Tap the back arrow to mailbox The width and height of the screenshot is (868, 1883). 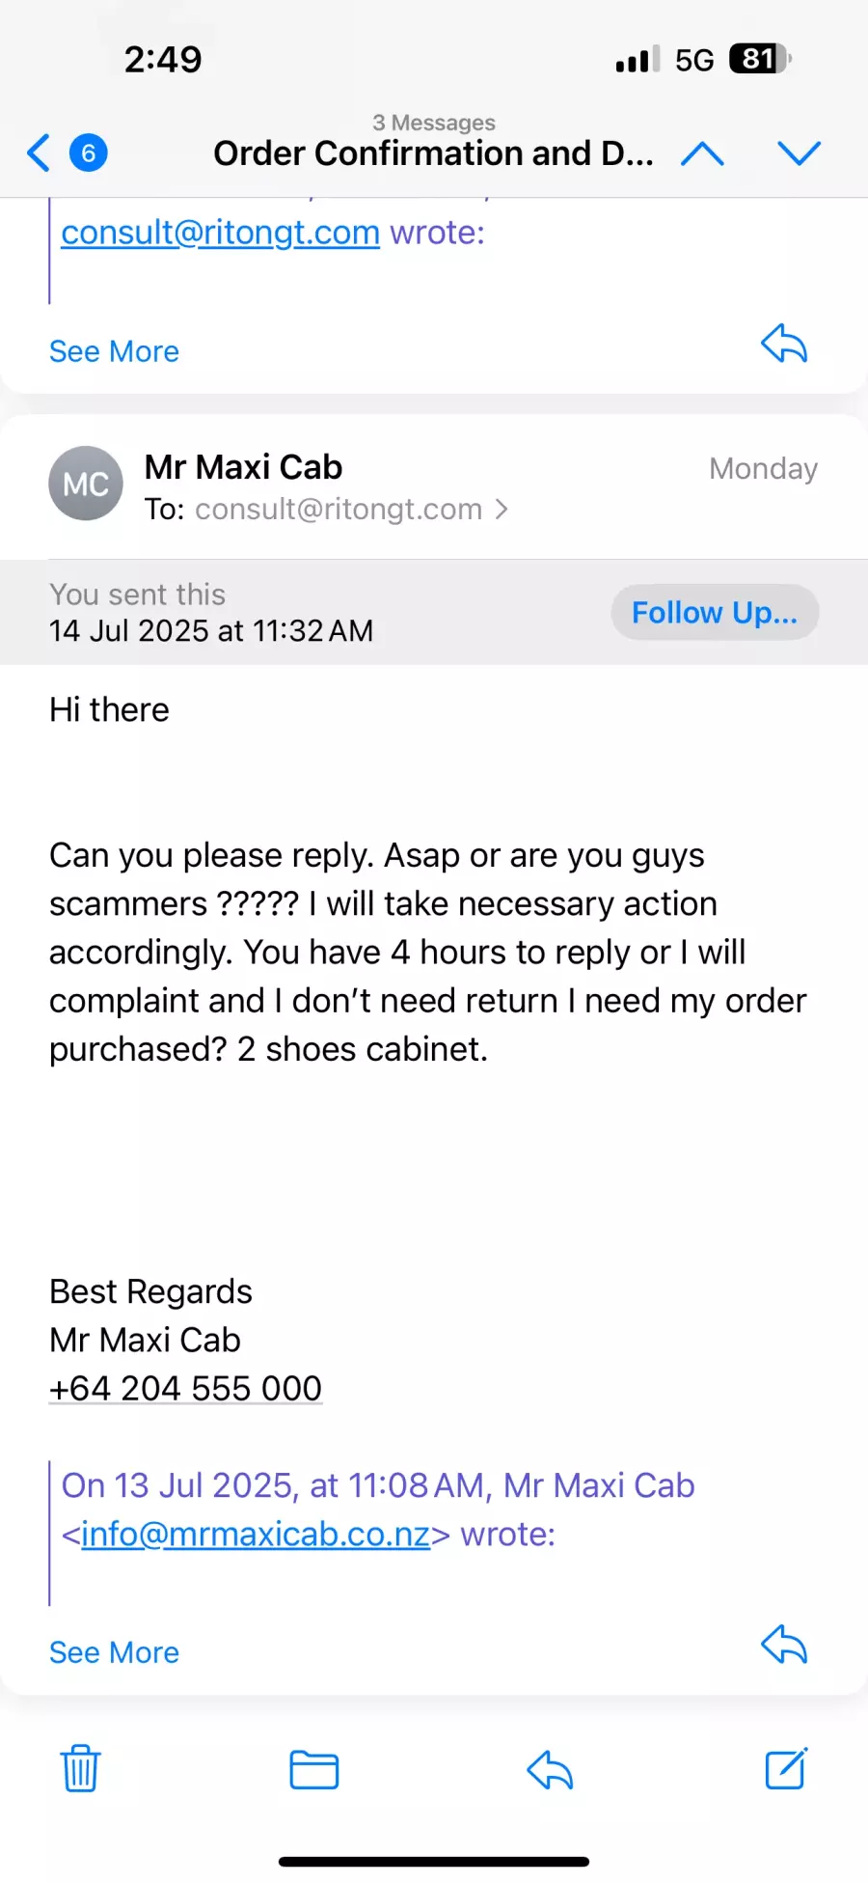39,153
